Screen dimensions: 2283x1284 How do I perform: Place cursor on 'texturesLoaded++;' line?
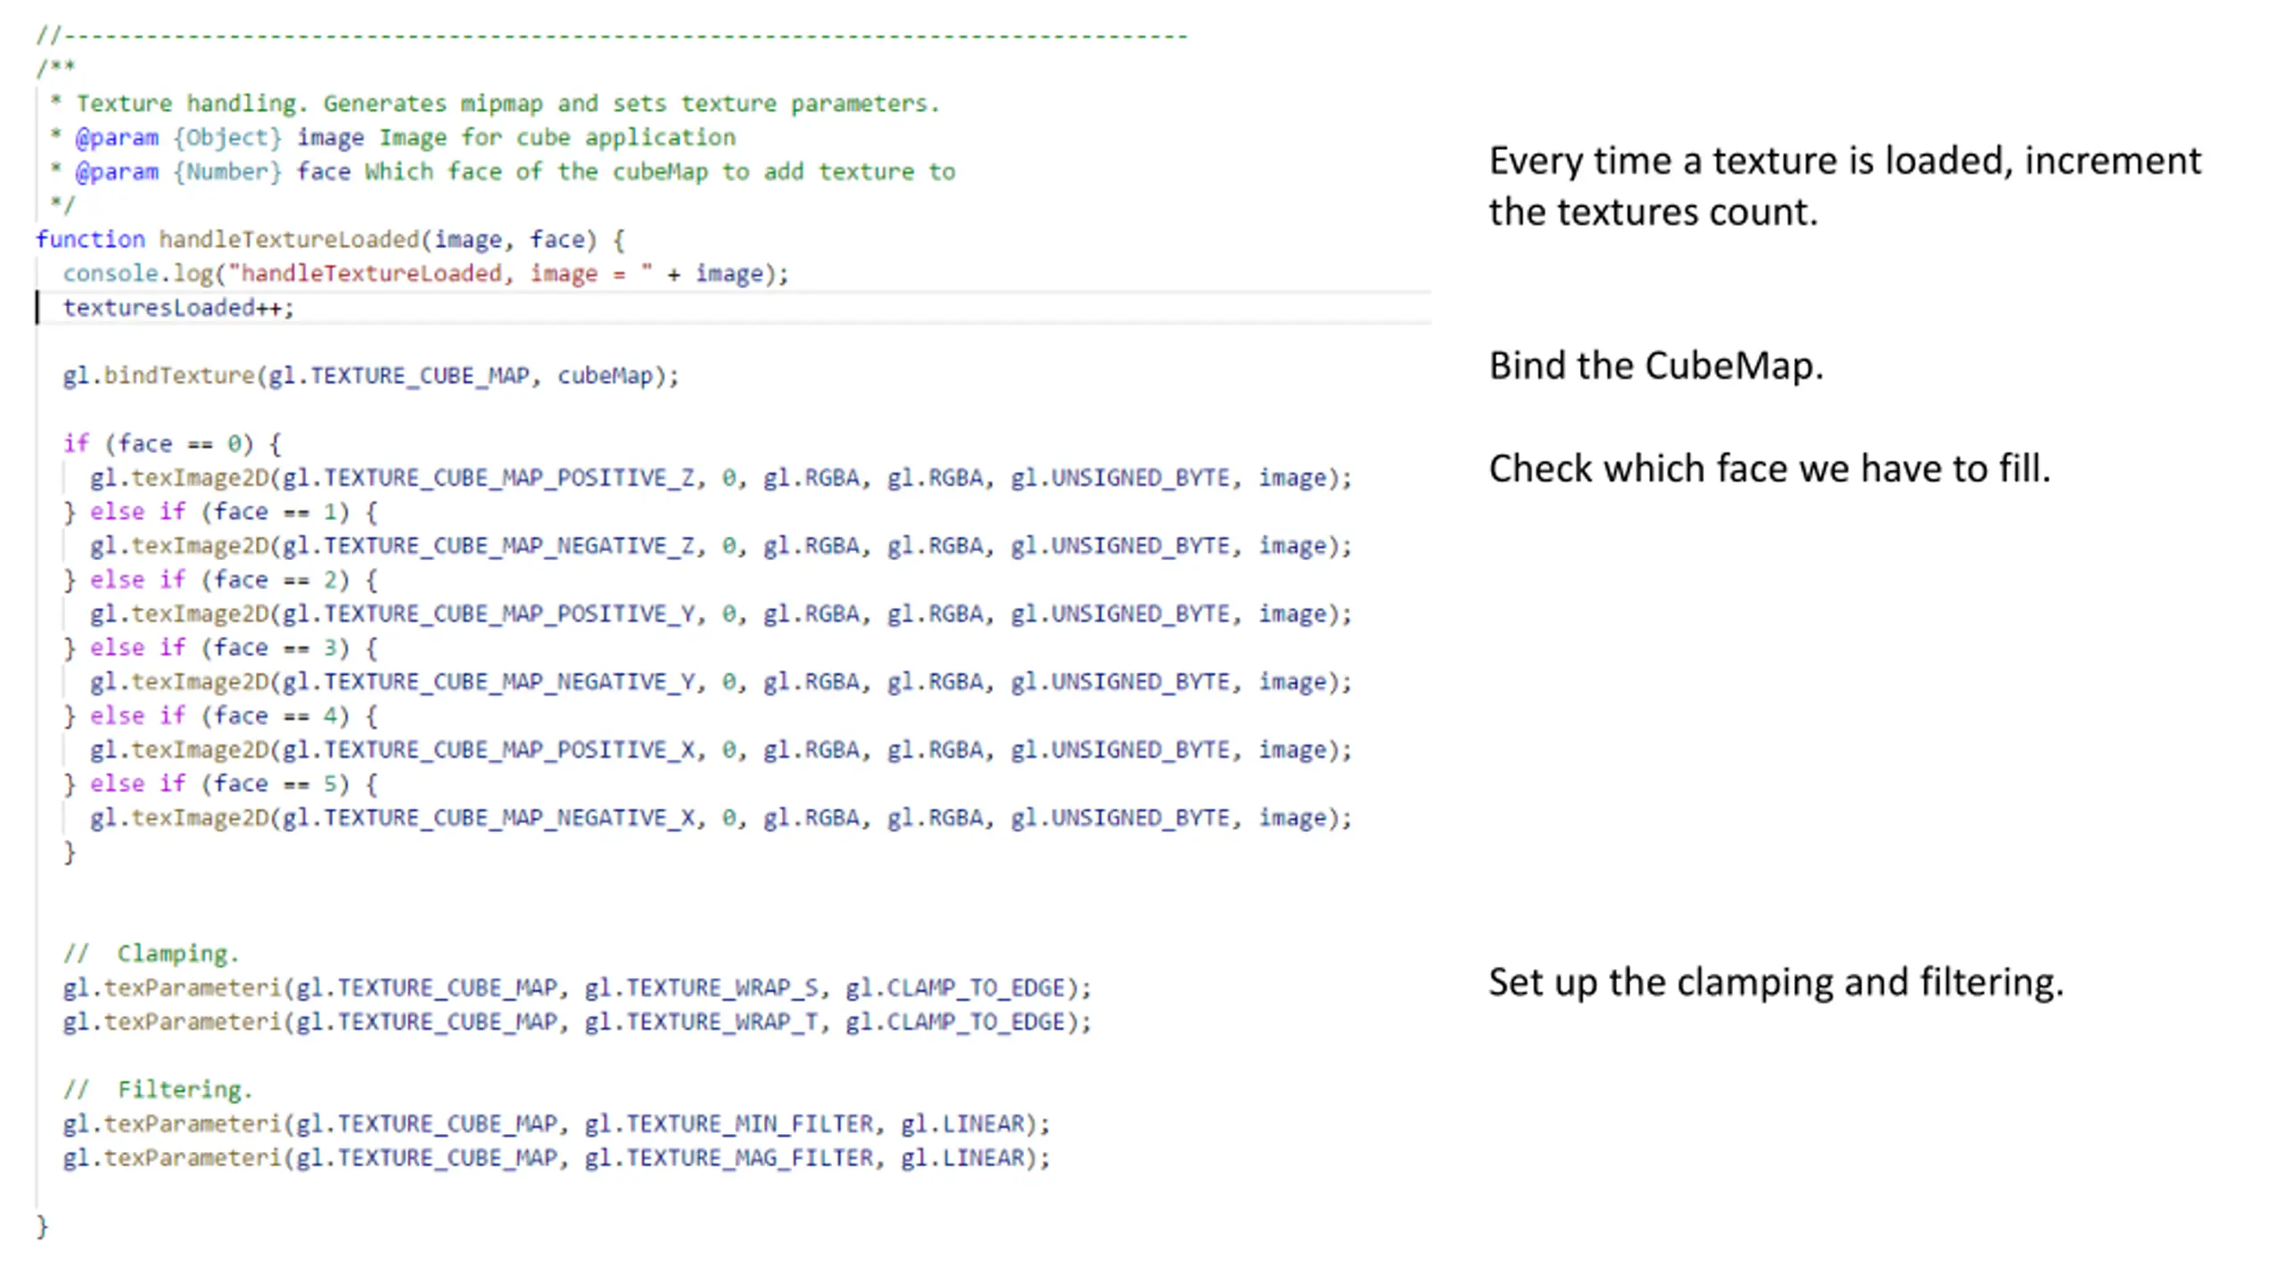pos(177,308)
